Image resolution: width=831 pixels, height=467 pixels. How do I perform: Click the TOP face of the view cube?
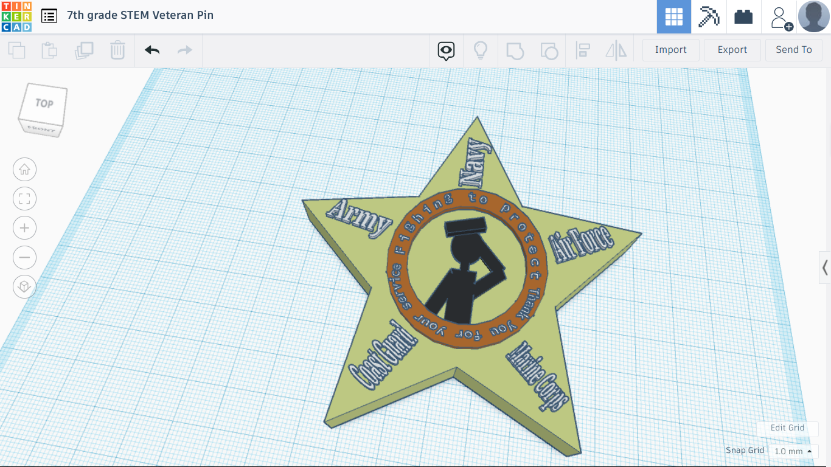44,102
